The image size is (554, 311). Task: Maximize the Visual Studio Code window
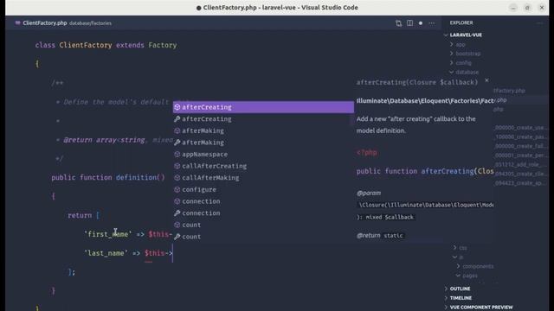527,8
